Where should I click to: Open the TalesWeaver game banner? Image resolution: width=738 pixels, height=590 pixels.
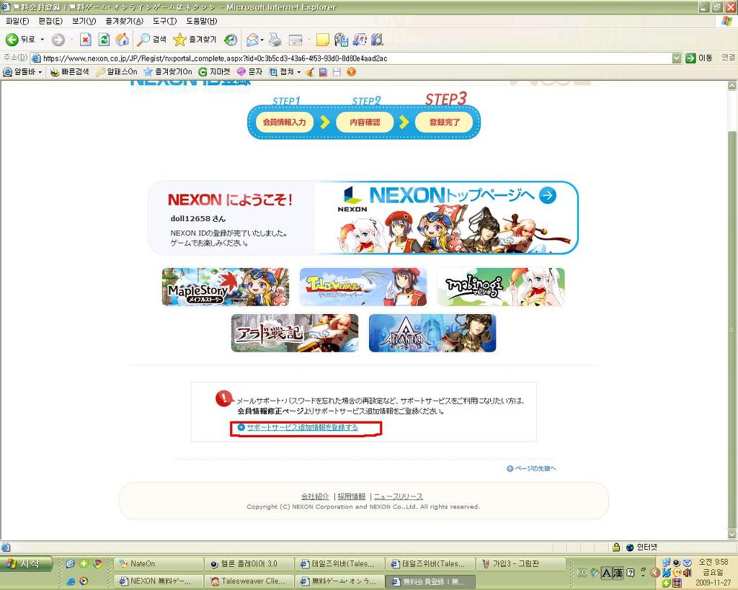point(363,287)
